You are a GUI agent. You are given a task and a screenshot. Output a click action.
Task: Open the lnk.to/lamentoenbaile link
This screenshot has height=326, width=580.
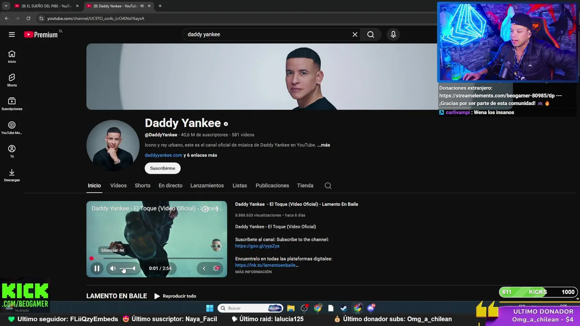click(x=266, y=265)
